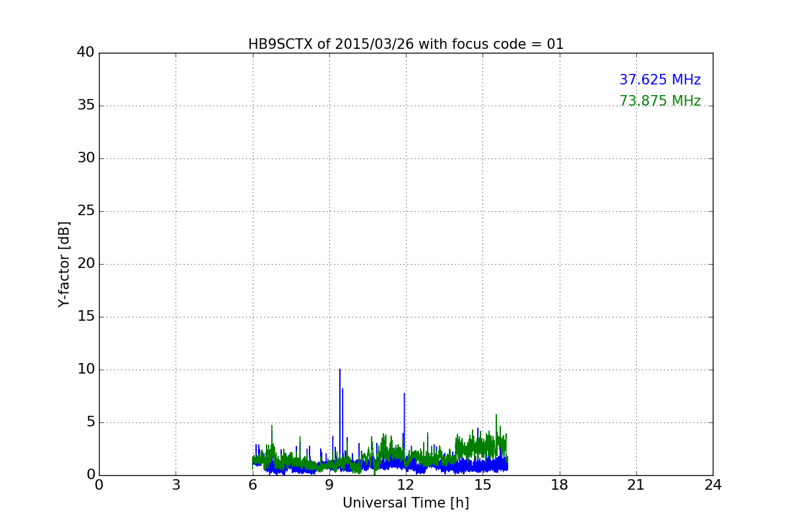Image resolution: width=792 pixels, height=528 pixels.
Task: Click the Universal Time [h] axis label
Action: tap(406, 503)
